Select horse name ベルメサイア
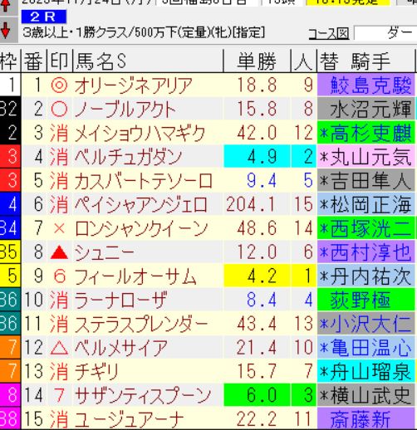Viewport: 417px width, 430px height. pyautogui.click(x=121, y=348)
